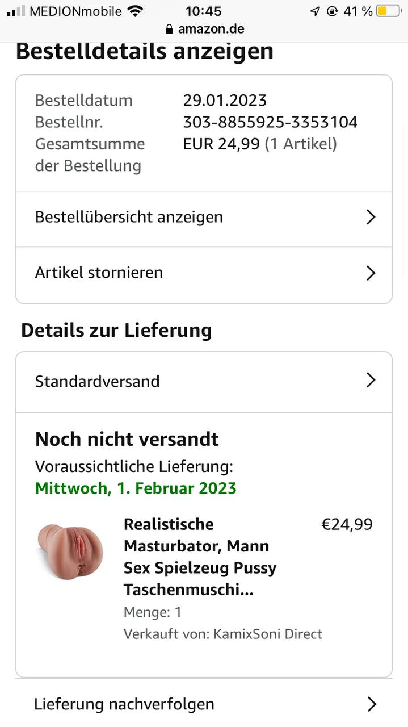This screenshot has width=408, height=727.
Task: Tap the amazon.de address bar
Action: pyautogui.click(x=204, y=29)
